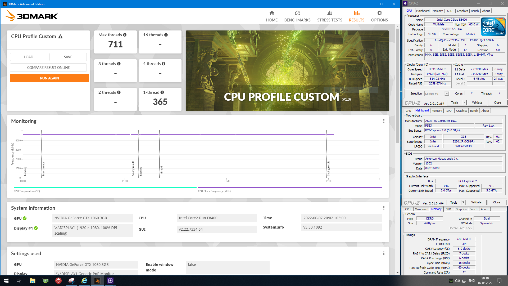
Task: Click the CPU Temperature legend bar
Action: pyautogui.click(x=105, y=187)
